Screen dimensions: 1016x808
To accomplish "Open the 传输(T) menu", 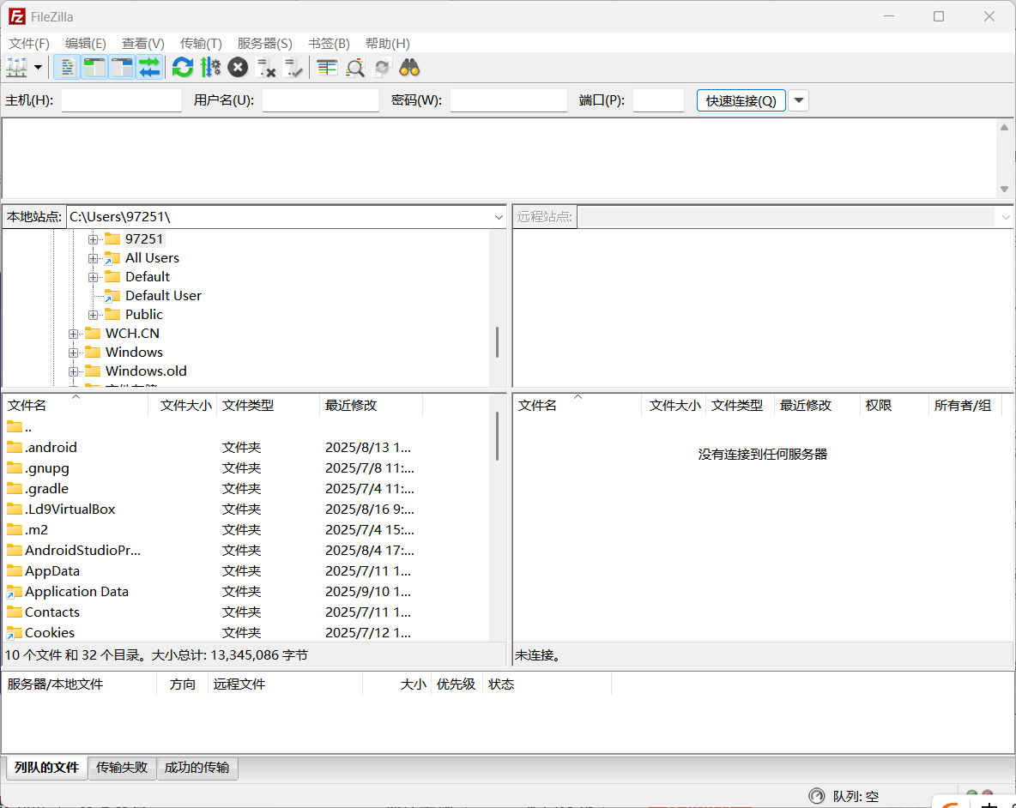I will (201, 44).
